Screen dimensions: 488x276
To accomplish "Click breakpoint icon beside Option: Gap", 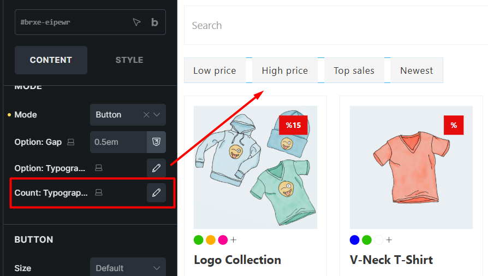I will (70, 142).
